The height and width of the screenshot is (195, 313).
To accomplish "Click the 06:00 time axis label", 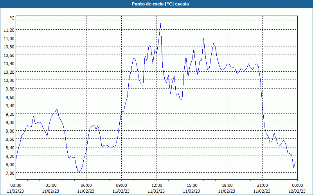I will 86,186.
